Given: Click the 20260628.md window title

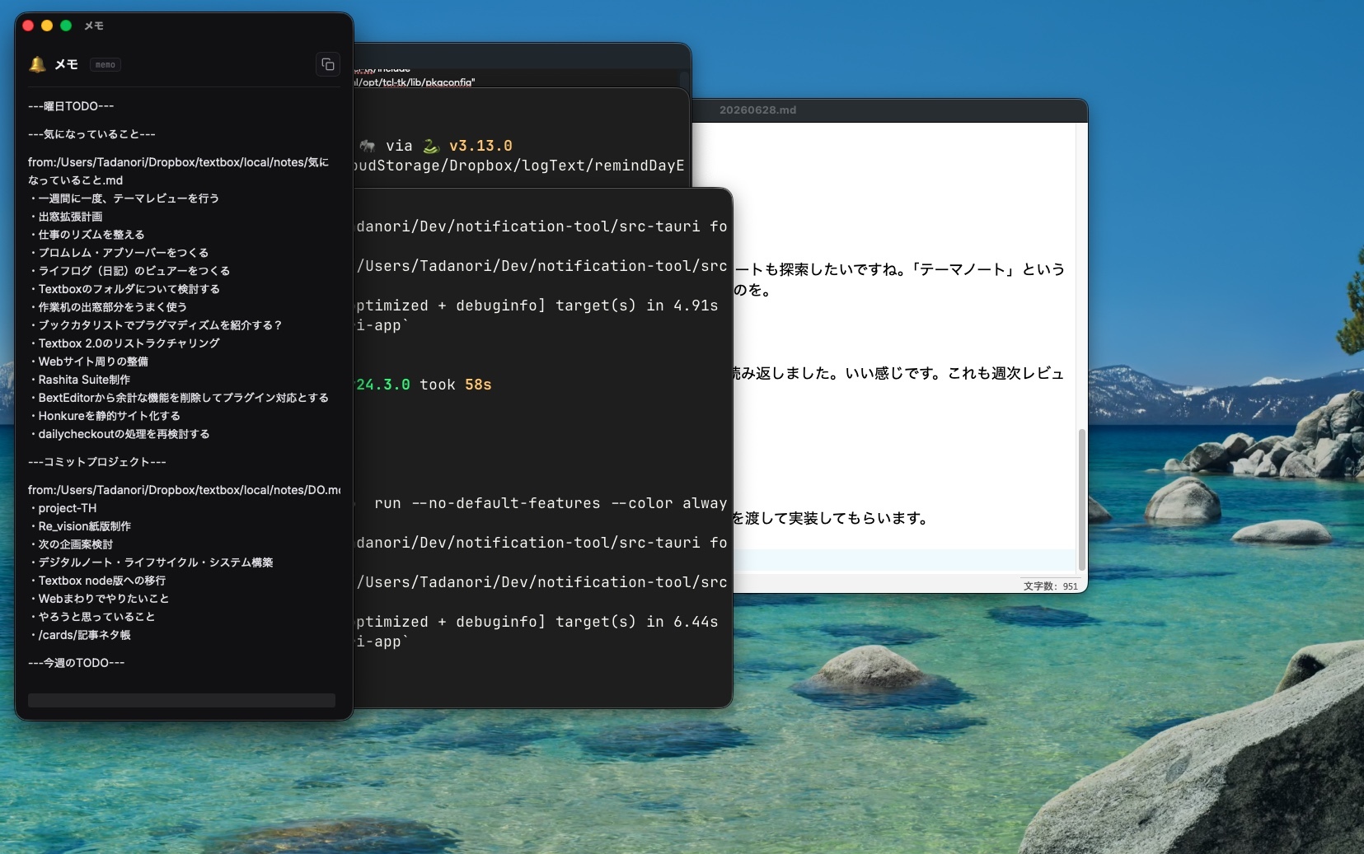Looking at the screenshot, I should tap(757, 110).
